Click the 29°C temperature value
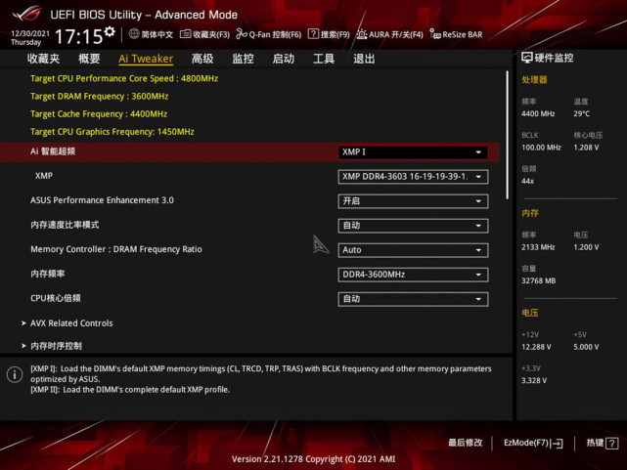The height and width of the screenshot is (470, 627). click(x=581, y=113)
